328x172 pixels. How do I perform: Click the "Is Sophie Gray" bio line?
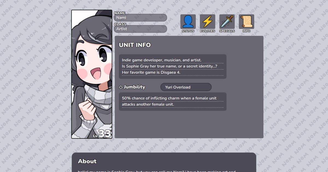[x=169, y=66]
